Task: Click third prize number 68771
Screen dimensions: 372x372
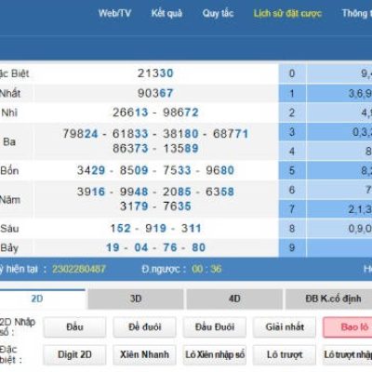Action: (x=231, y=134)
